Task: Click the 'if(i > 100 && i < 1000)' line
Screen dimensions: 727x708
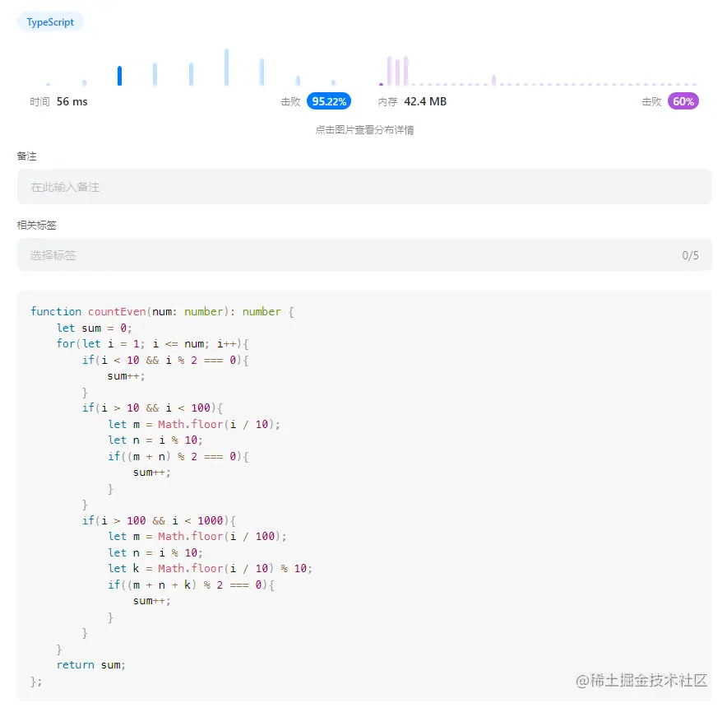Action: point(159,520)
